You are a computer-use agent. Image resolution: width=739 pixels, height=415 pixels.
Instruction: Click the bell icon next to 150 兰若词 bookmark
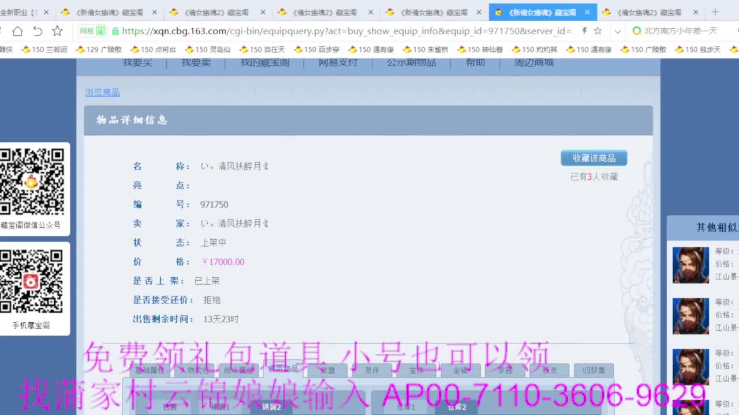point(26,50)
